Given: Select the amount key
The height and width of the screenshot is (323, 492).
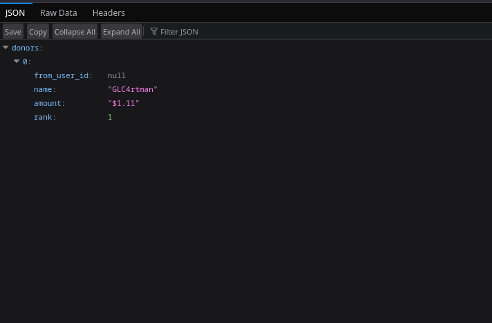Looking at the screenshot, I should click(x=48, y=103).
